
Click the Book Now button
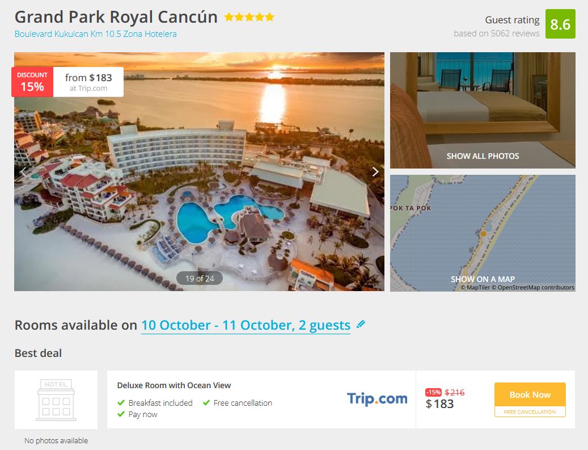[530, 395]
